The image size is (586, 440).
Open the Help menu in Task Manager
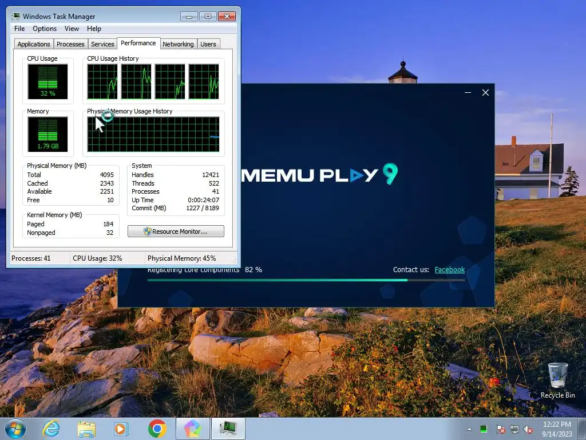click(94, 29)
